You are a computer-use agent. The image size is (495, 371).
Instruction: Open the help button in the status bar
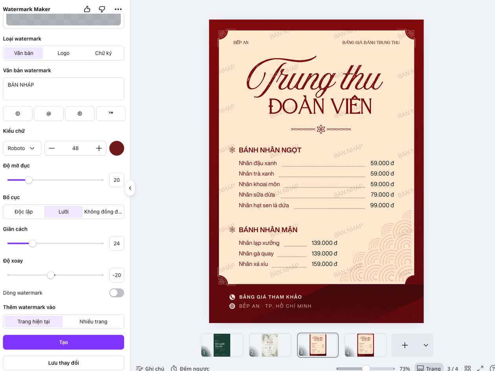click(492, 368)
